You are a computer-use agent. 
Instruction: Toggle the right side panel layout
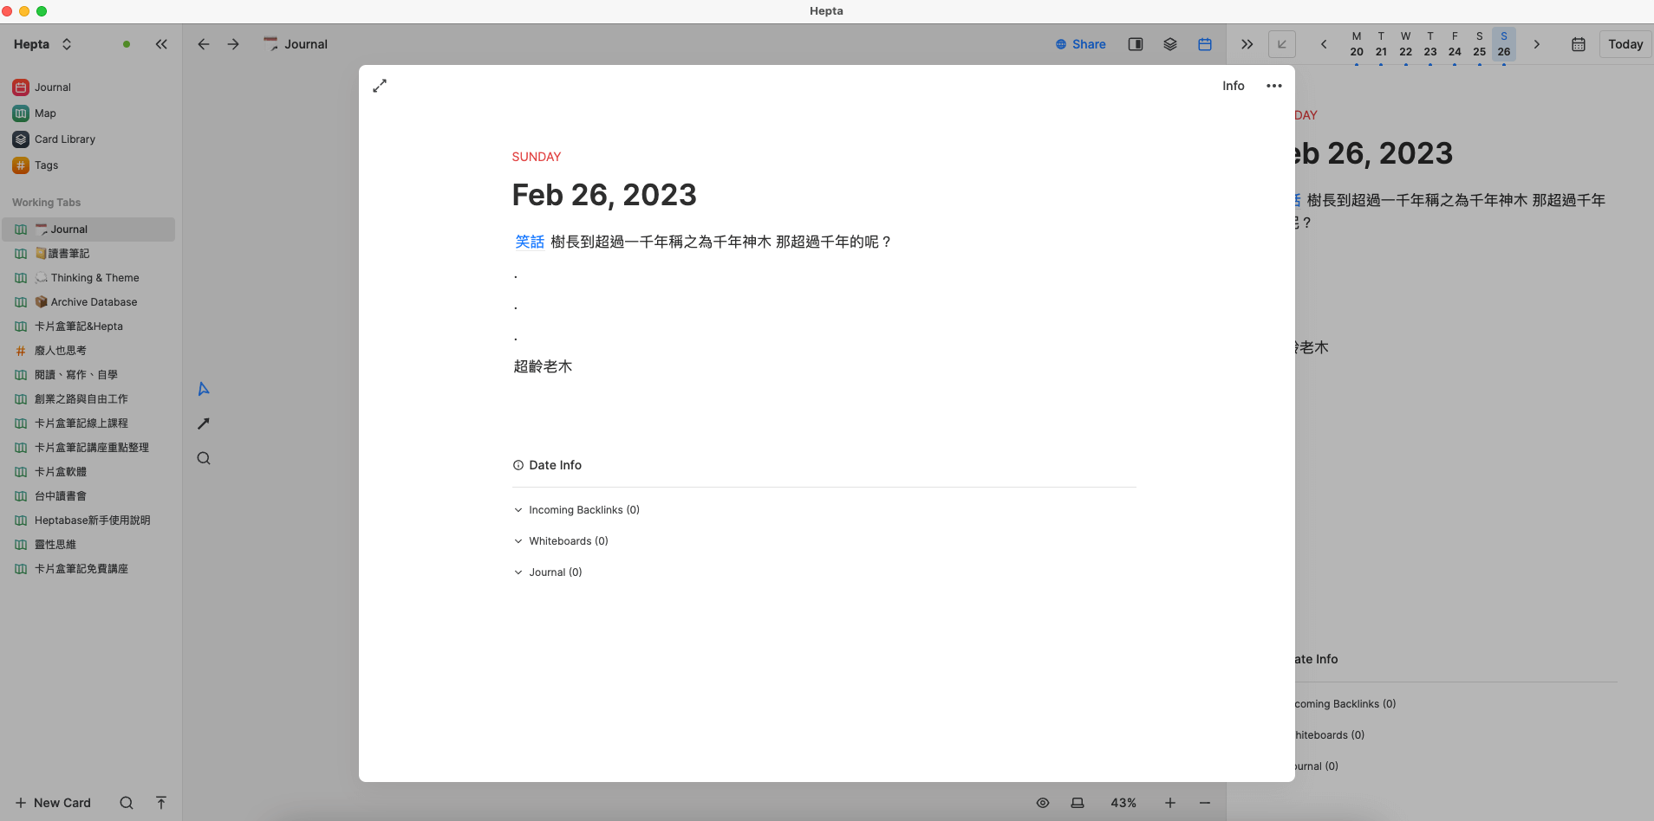click(x=1135, y=44)
